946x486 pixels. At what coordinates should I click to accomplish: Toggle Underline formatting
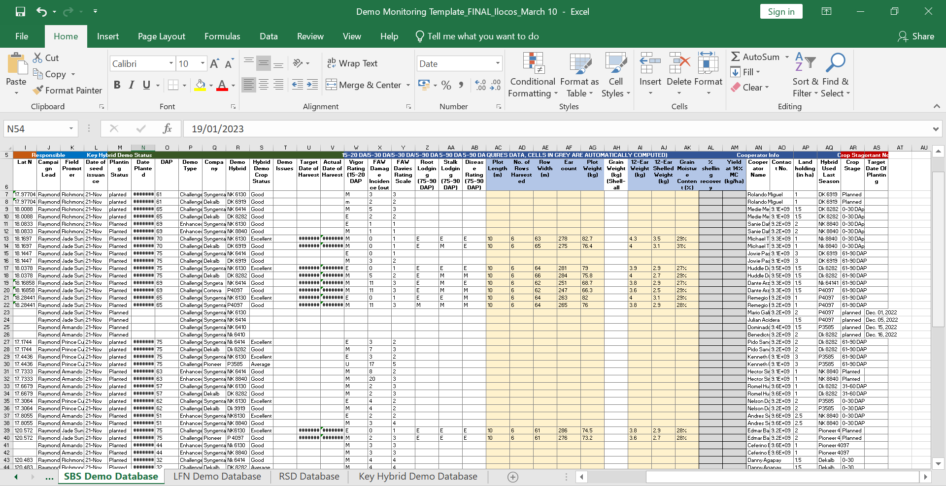[x=146, y=85]
